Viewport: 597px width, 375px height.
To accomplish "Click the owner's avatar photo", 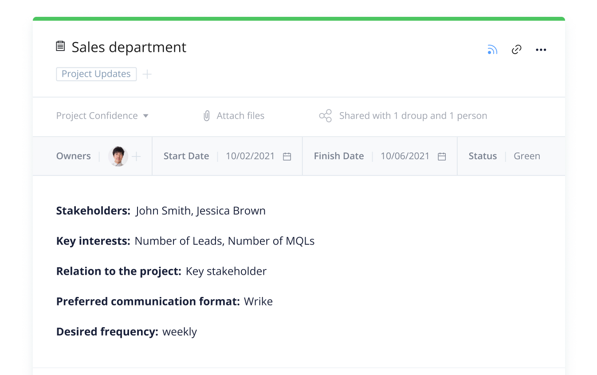I will pyautogui.click(x=118, y=156).
